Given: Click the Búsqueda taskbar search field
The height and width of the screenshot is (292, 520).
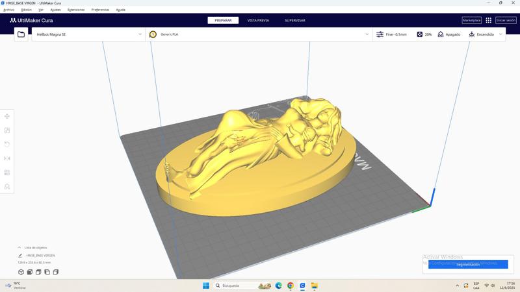Looking at the screenshot, I should (242, 286).
